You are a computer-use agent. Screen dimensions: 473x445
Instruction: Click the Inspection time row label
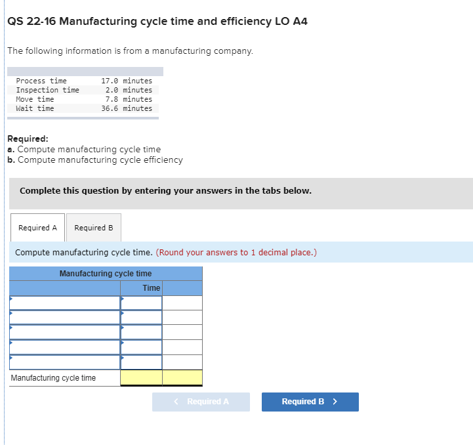click(x=48, y=90)
